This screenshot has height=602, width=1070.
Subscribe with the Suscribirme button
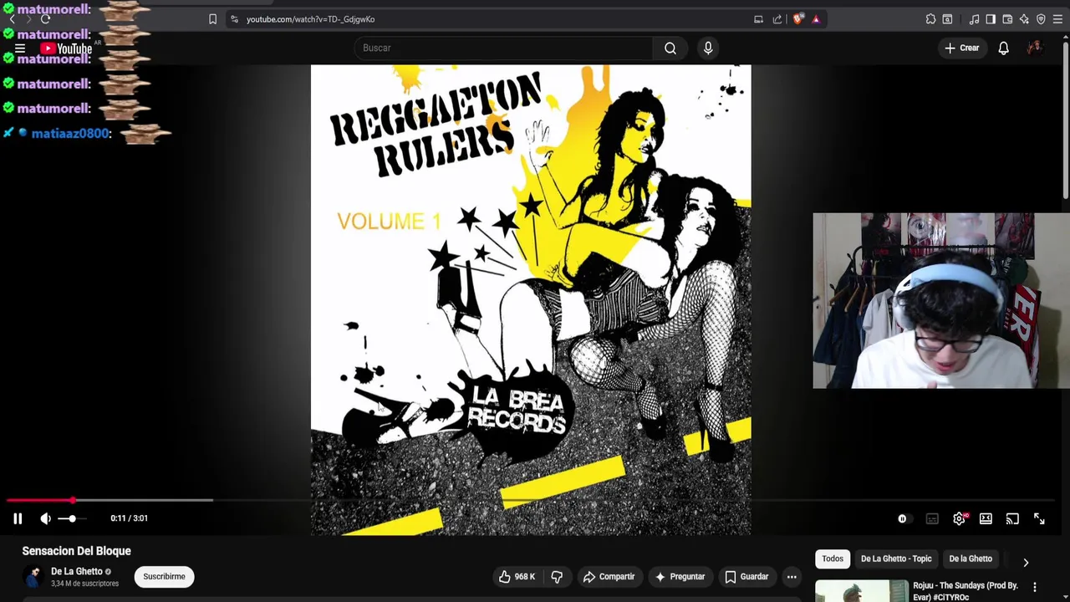(164, 577)
